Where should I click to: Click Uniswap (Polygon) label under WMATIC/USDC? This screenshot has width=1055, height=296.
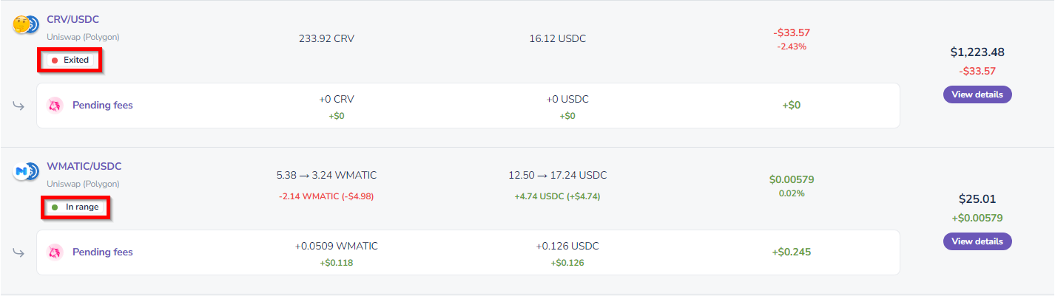83,184
